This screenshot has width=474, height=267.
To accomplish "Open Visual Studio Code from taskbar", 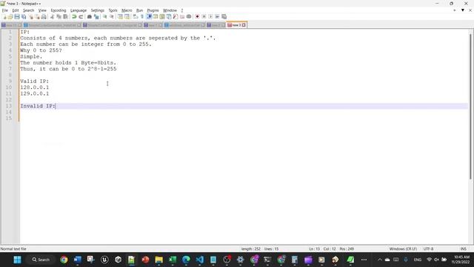I will pyautogui.click(x=199, y=260).
